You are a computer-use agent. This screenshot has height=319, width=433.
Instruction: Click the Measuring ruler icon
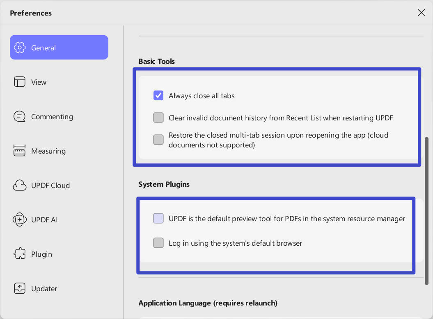click(20, 151)
